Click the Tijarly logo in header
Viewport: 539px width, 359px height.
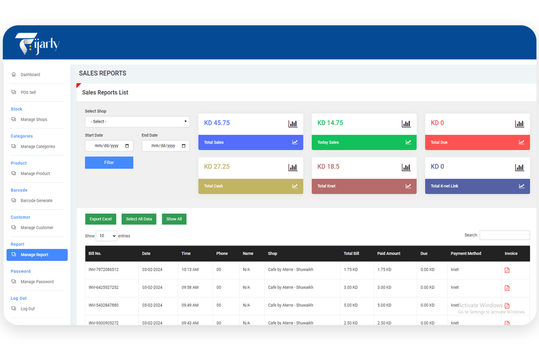coord(37,44)
